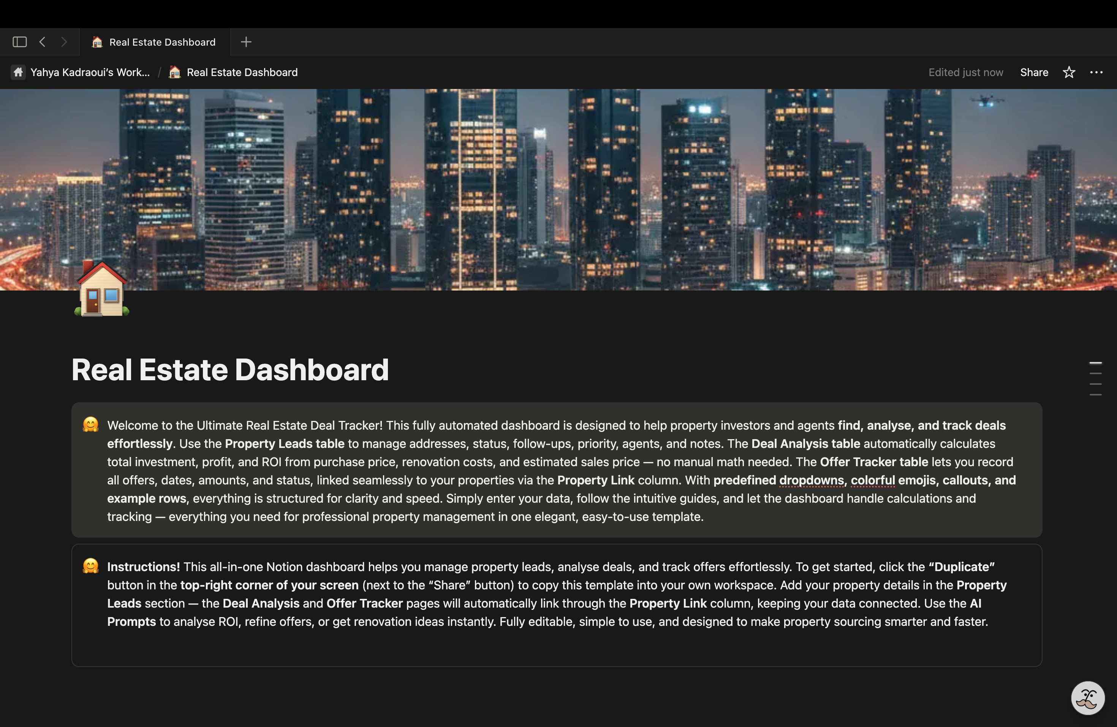Open Yahya Kadraoui's Workspace breadcrumb
1117x727 pixels.
pyautogui.click(x=90, y=72)
